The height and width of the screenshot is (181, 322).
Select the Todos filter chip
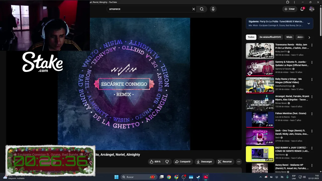coord(251,37)
